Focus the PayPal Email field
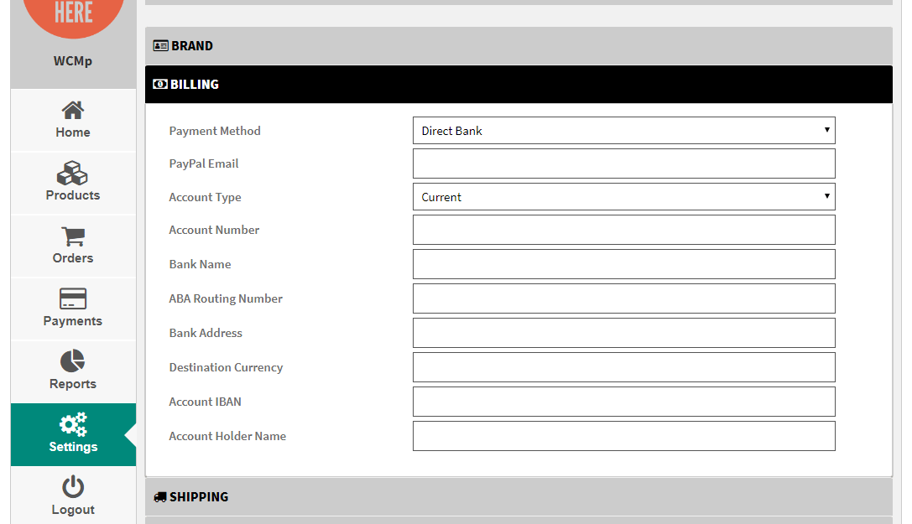This screenshot has height=524, width=912. click(623, 163)
